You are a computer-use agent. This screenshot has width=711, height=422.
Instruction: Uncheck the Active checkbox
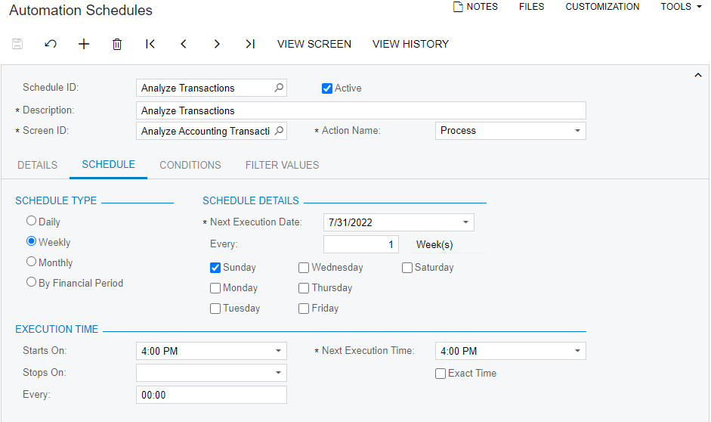327,88
